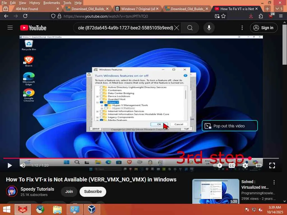The image size is (287, 215).
Task: Open YouTube settings three-dot menu
Action: [x=242, y=28]
